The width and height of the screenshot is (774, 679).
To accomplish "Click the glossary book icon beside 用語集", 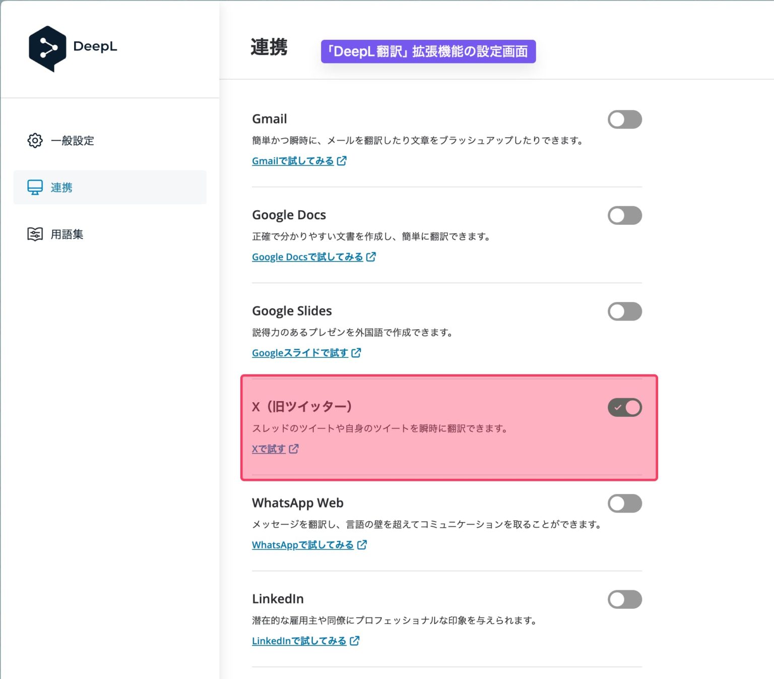I will click(34, 233).
